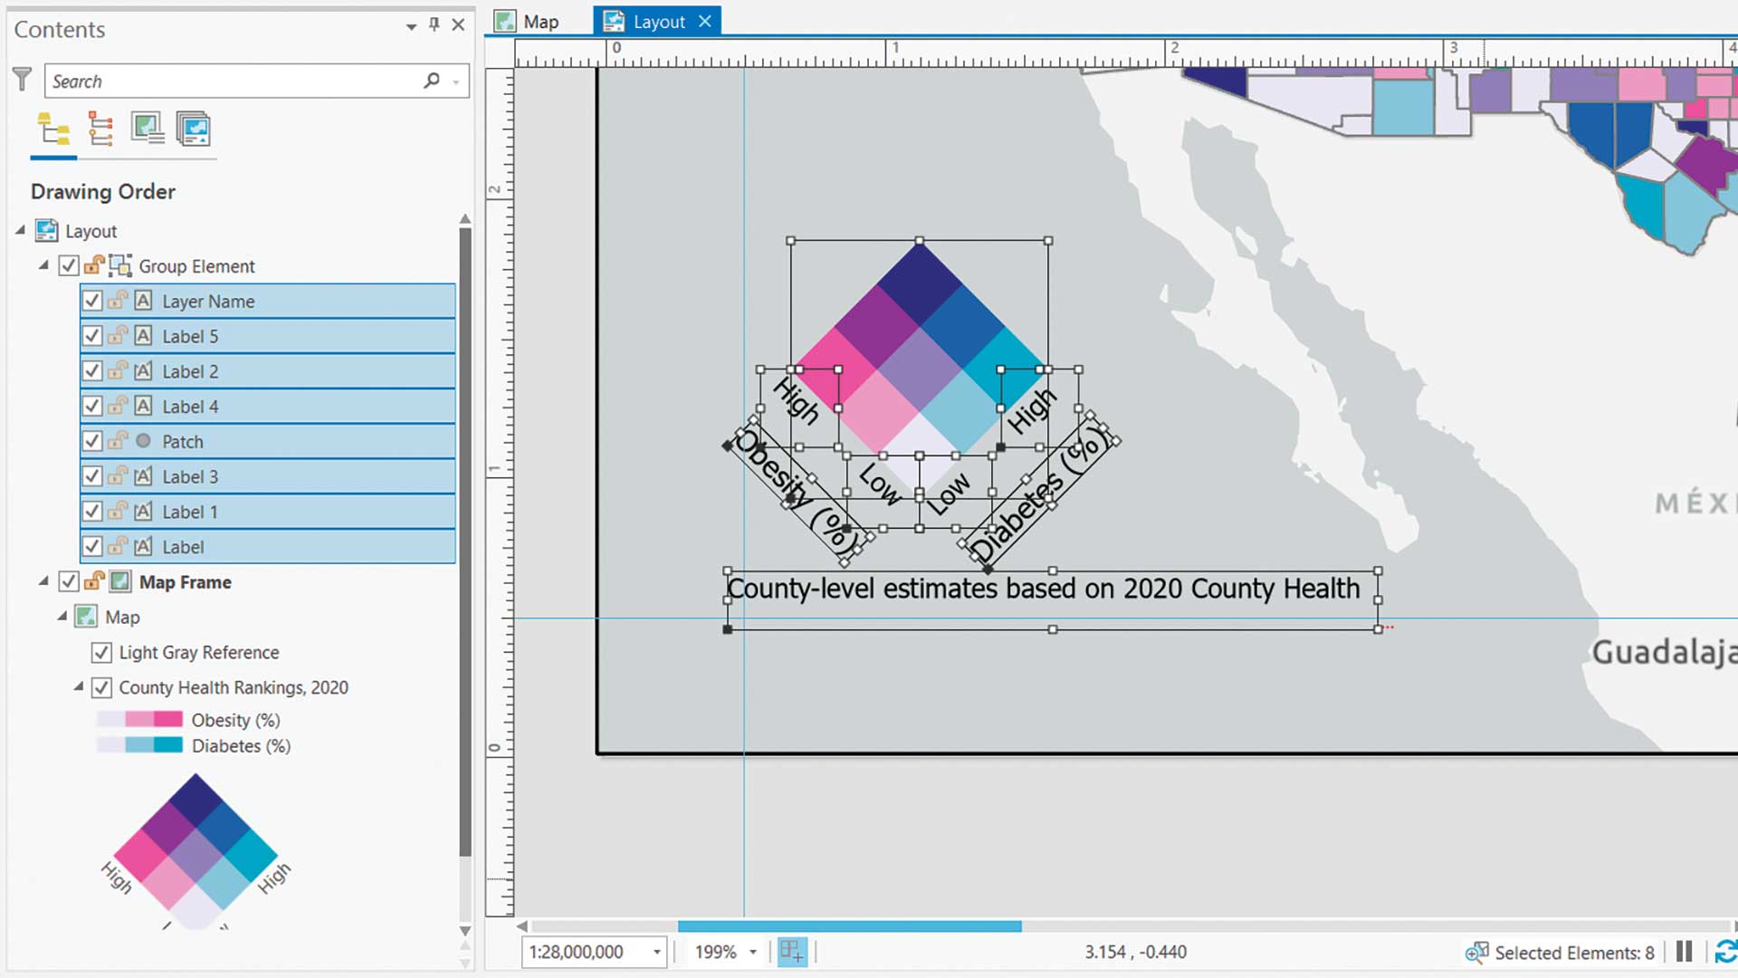The height and width of the screenshot is (978, 1738).
Task: Open the Map Frame Drawing Order view icon
Action: (148, 128)
